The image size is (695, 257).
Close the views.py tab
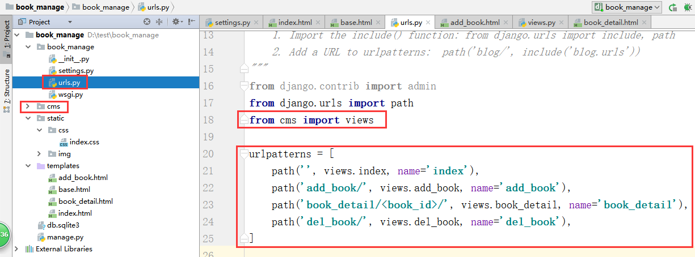click(562, 23)
